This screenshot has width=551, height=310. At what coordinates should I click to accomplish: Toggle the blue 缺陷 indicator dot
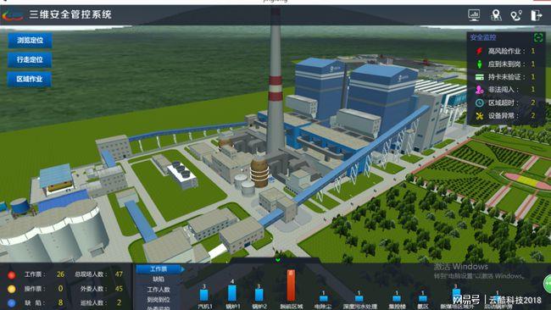[12, 303]
